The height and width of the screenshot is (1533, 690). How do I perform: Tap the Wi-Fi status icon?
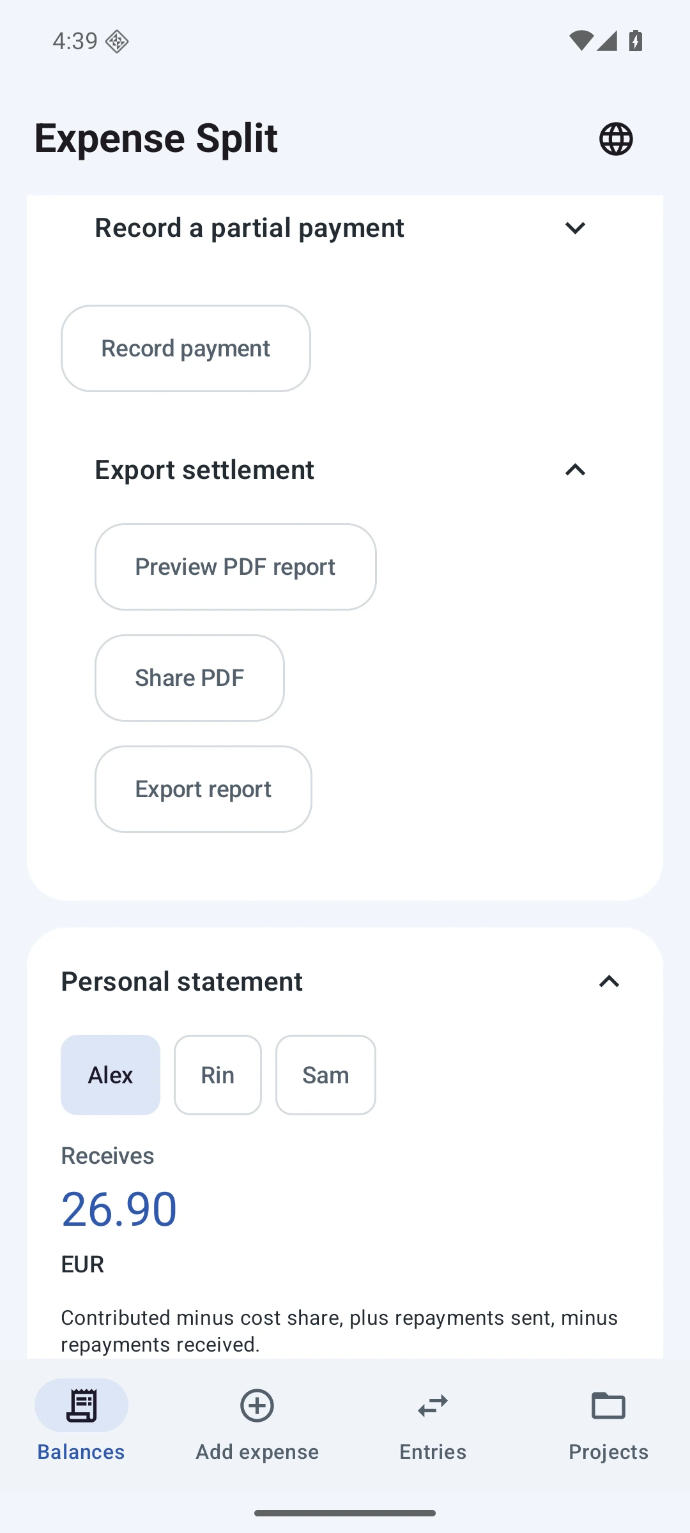click(580, 40)
